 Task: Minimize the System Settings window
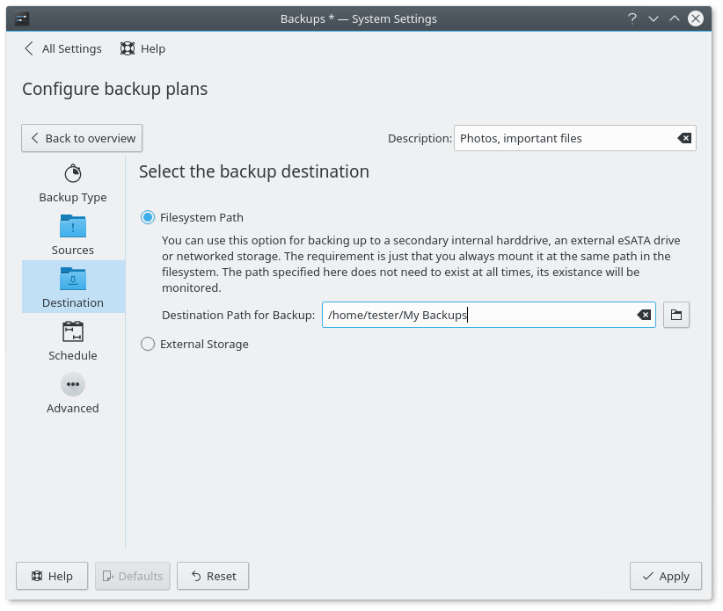point(654,18)
